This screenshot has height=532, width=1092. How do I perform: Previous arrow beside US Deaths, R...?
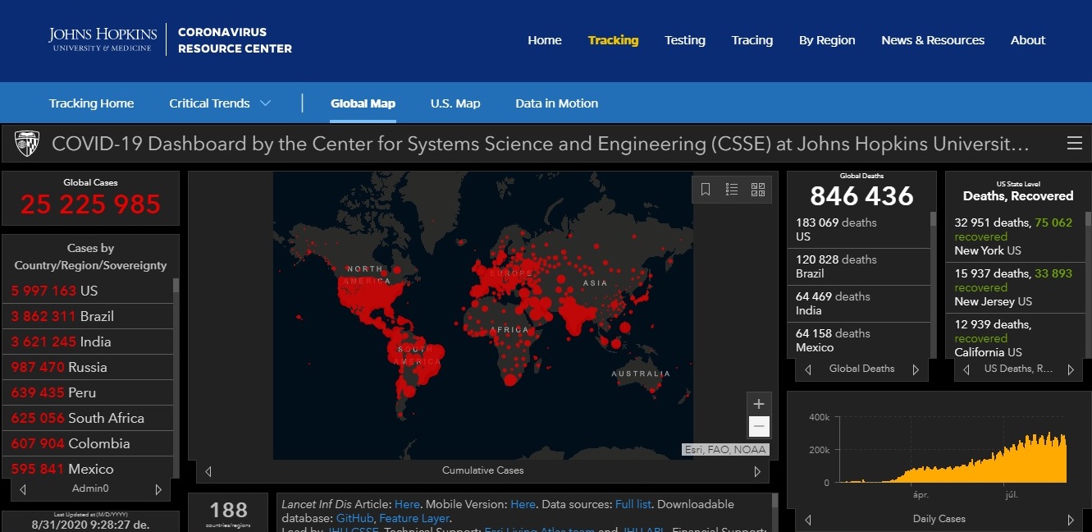coord(966,369)
